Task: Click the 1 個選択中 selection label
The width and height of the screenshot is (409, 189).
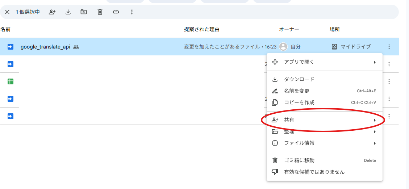Action: pyautogui.click(x=28, y=12)
